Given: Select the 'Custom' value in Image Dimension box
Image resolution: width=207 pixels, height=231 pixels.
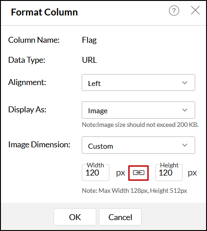Looking at the screenshot, I should [x=100, y=146].
